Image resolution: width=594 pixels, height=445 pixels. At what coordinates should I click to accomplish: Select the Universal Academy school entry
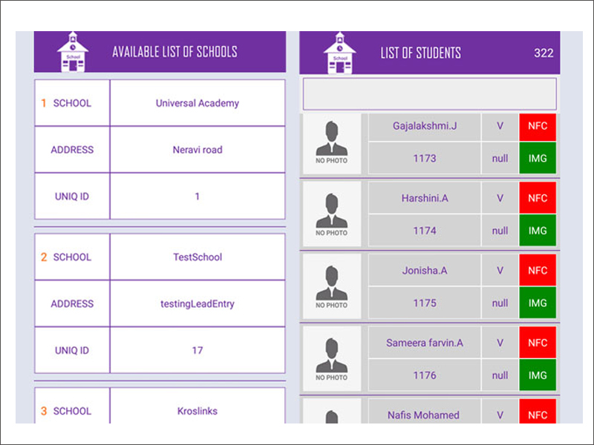click(x=197, y=103)
